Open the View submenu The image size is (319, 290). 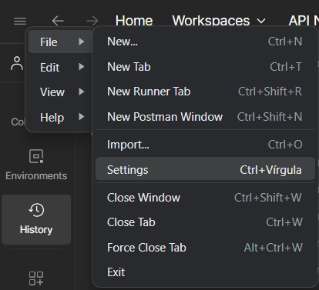click(x=60, y=92)
